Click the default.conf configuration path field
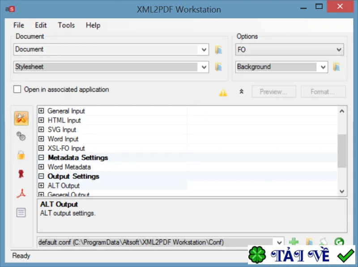The height and width of the screenshot is (267, 358). [x=155, y=242]
